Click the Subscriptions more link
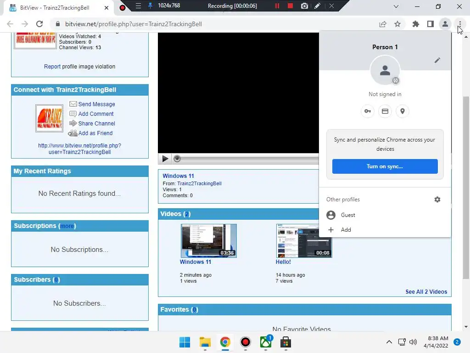The image size is (470, 353). tap(67, 226)
